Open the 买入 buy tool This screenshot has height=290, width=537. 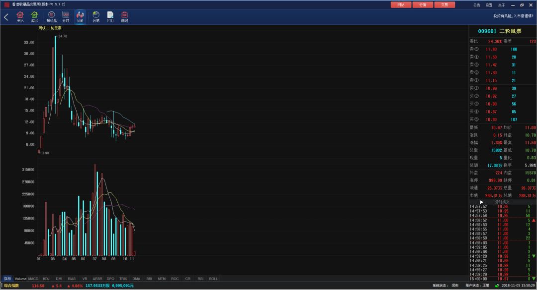(x=20, y=17)
